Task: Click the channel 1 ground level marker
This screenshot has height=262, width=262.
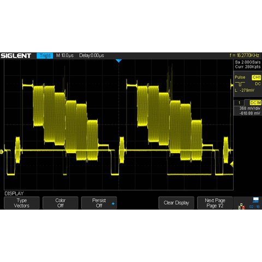Action: click(2, 152)
